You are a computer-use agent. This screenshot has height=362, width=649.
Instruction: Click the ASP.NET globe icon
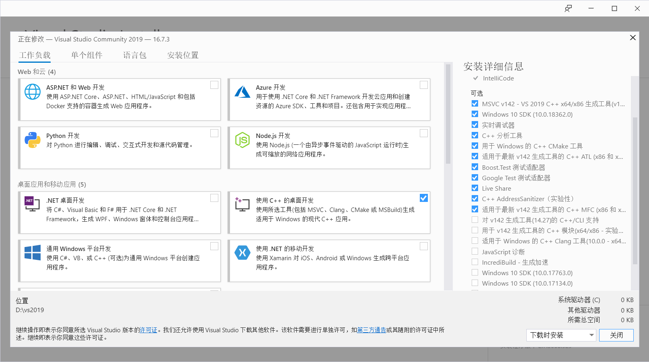coord(33,92)
